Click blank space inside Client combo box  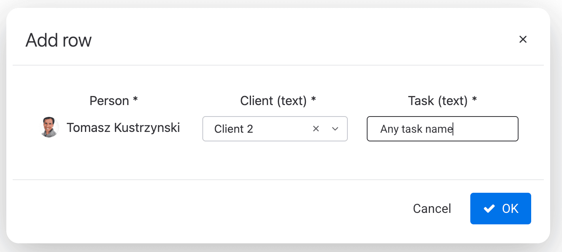click(x=282, y=129)
